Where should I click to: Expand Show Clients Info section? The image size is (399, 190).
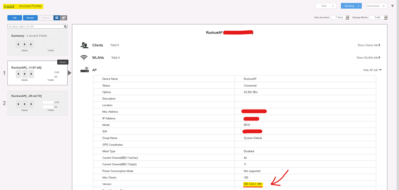(369, 45)
